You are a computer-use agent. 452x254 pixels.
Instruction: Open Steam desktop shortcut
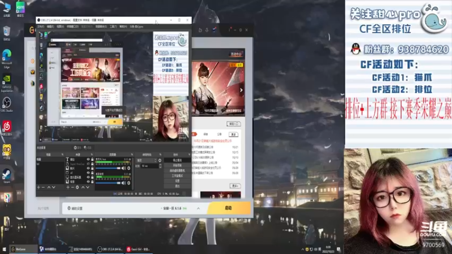7,176
